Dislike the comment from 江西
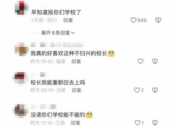The height and width of the screenshot is (126, 174). [155, 123]
